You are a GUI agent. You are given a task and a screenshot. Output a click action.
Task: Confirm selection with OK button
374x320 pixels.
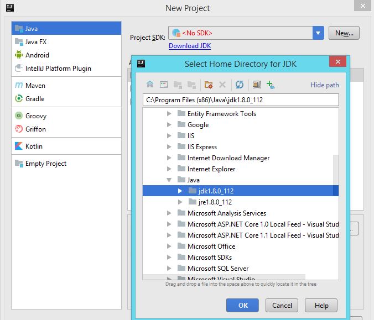(x=243, y=305)
